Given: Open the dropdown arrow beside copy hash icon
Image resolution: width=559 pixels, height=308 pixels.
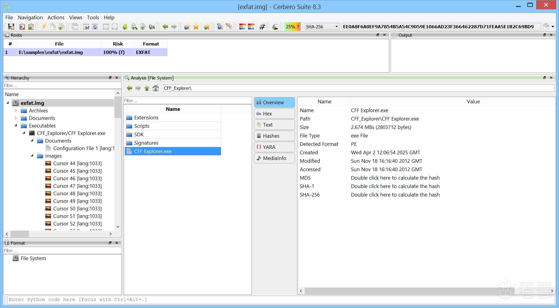Looking at the screenshot, I should pyautogui.click(x=553, y=27).
